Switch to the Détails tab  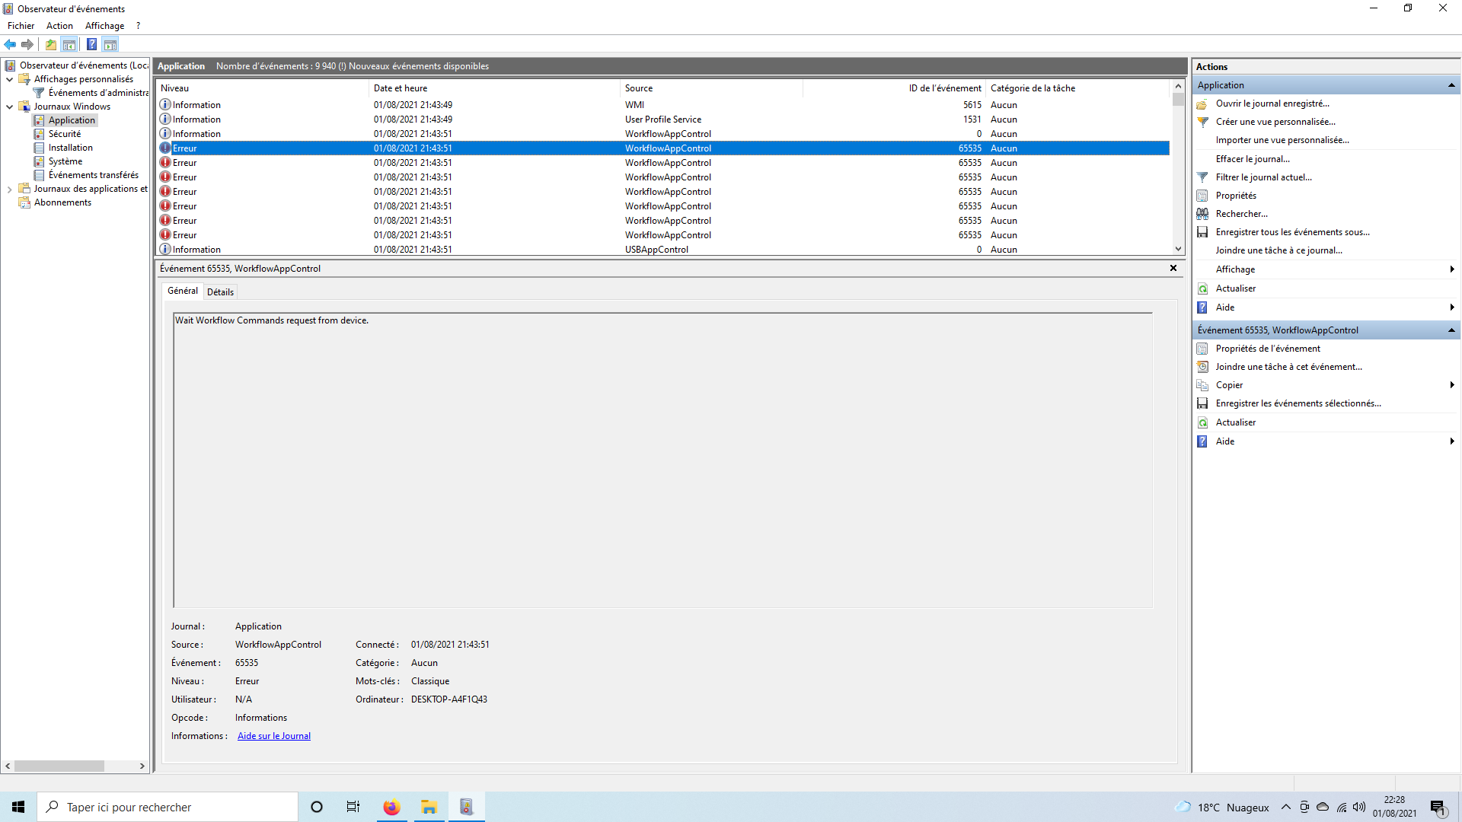[x=220, y=292]
